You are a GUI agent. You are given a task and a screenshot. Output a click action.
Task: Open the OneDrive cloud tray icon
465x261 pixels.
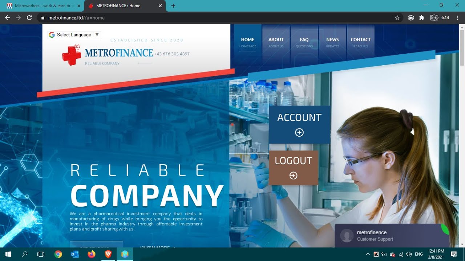click(393, 254)
